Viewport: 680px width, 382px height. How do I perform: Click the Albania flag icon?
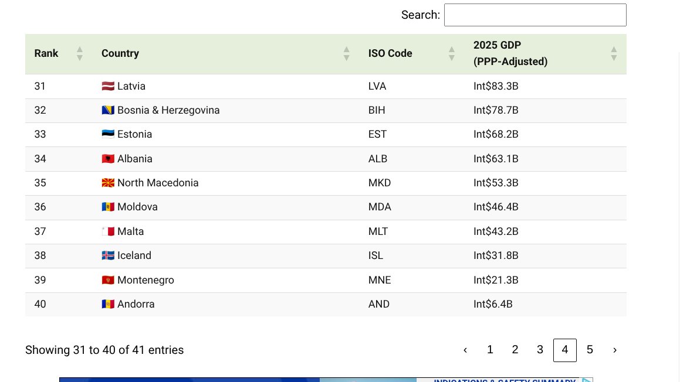click(108, 159)
